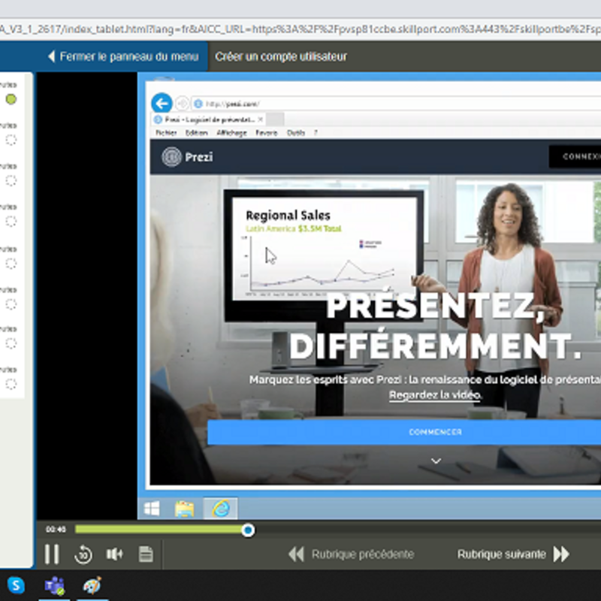Open the volume speaker control
Viewport: 601px width, 601px height.
114,554
